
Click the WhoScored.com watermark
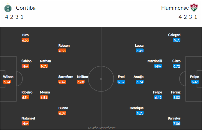coord(102,128)
